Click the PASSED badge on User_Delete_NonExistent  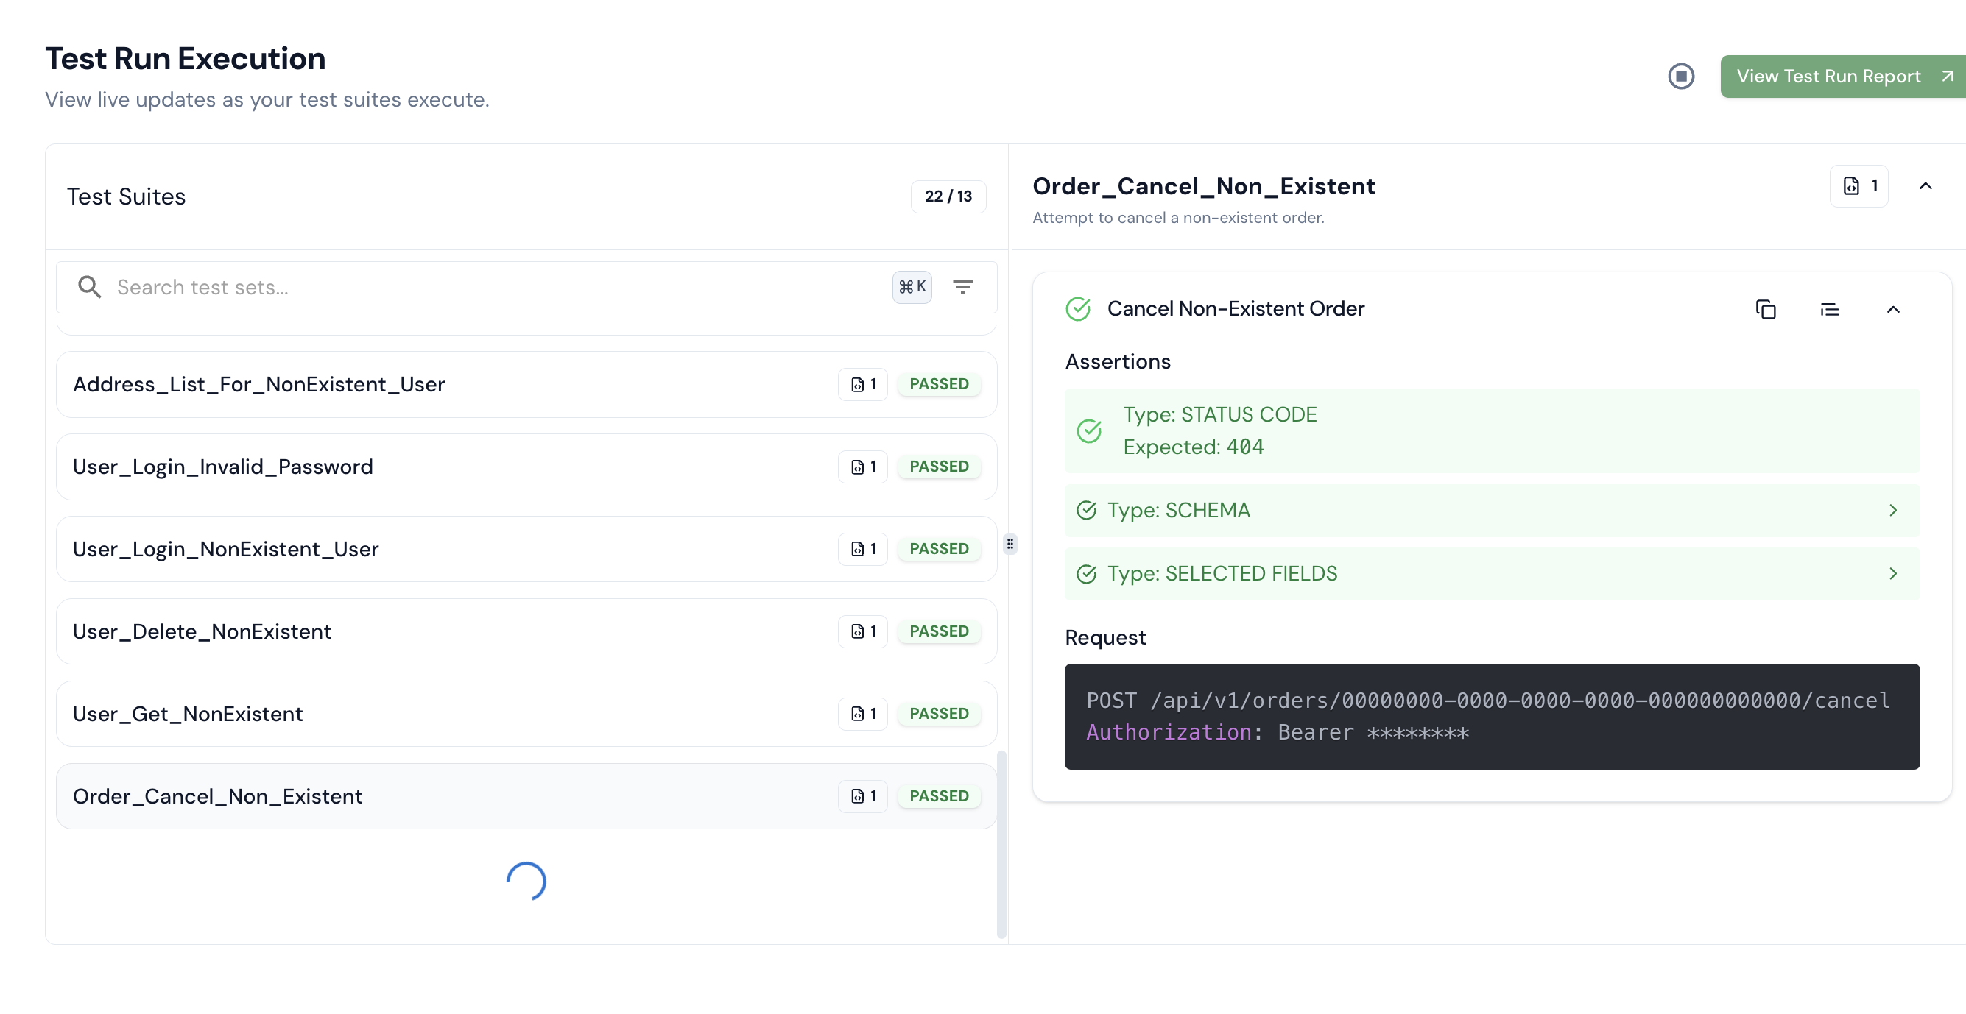coord(939,631)
